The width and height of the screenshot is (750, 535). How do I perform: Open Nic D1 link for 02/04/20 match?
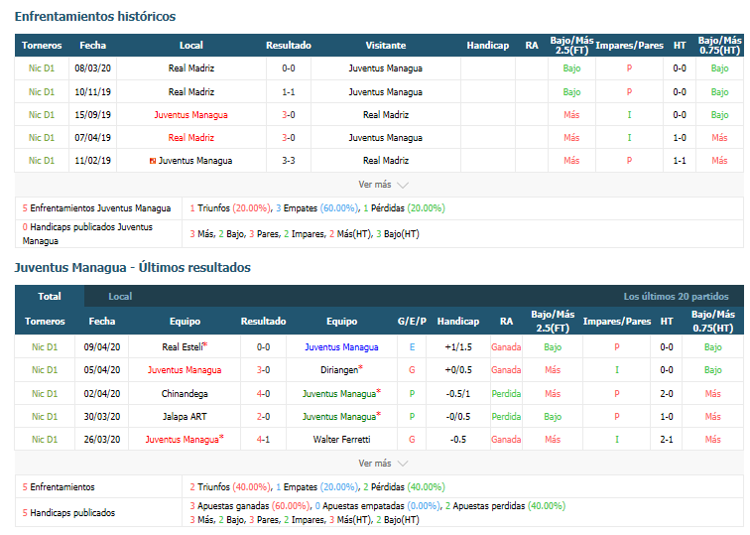[45, 393]
